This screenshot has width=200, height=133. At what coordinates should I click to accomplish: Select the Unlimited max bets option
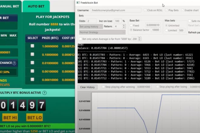coord(166,25)
